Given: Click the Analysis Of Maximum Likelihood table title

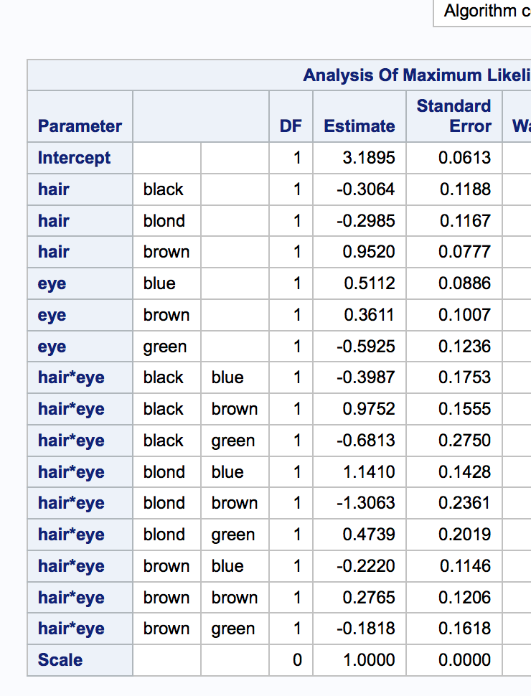Looking at the screenshot, I should [416, 75].
